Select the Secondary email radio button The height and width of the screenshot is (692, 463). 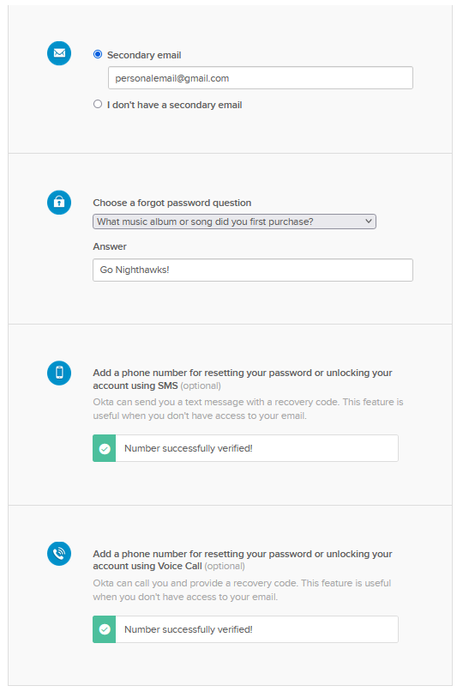[x=98, y=54]
